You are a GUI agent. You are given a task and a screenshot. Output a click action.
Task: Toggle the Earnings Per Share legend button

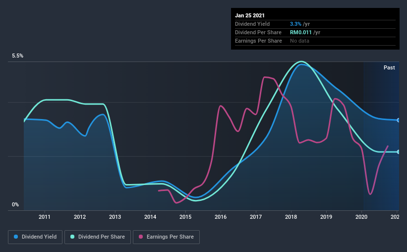(x=166, y=237)
